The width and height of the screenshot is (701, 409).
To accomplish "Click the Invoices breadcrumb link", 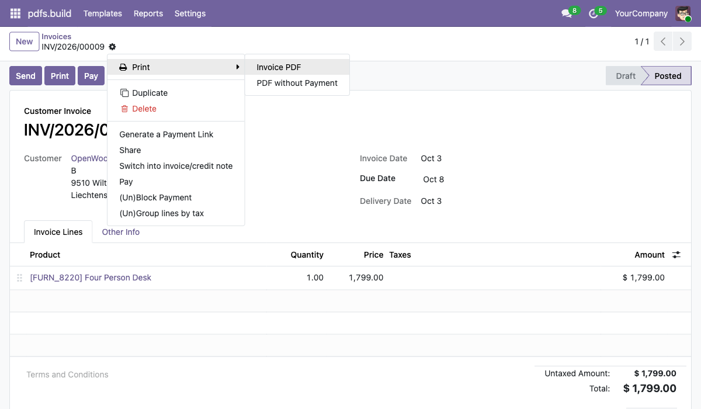I will 57,36.
